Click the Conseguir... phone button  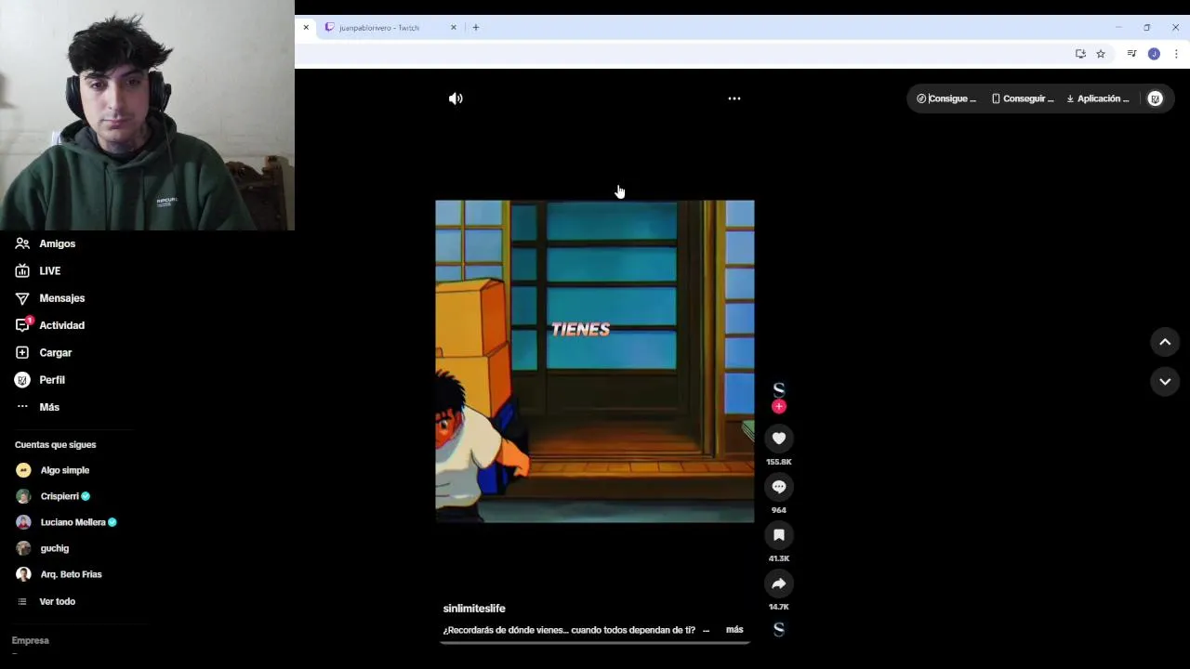point(1023,98)
